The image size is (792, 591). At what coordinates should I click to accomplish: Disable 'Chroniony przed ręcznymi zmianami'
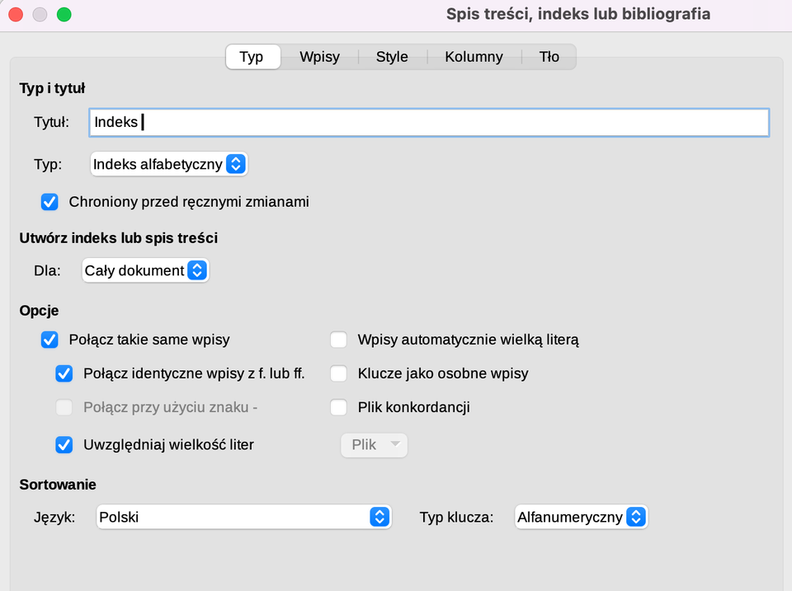[49, 202]
